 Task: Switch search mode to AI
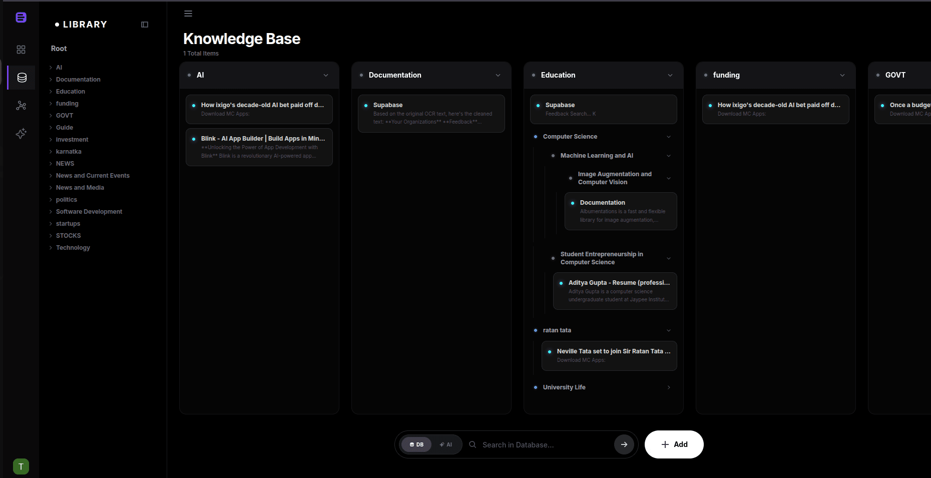point(446,444)
